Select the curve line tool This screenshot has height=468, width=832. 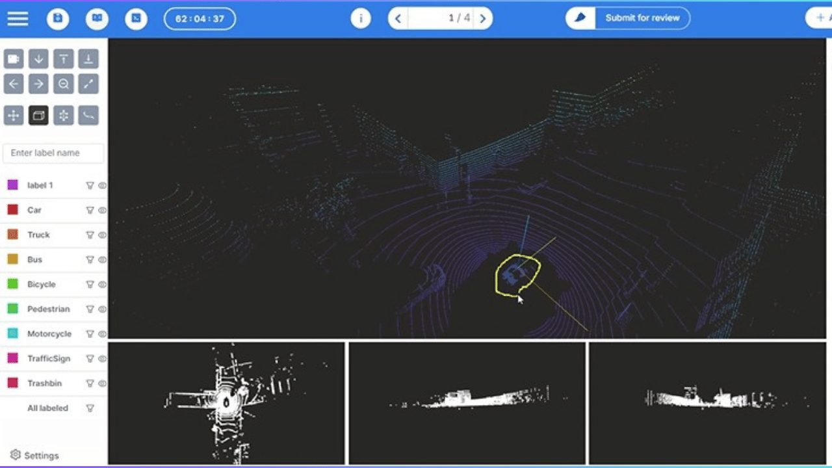coord(88,116)
